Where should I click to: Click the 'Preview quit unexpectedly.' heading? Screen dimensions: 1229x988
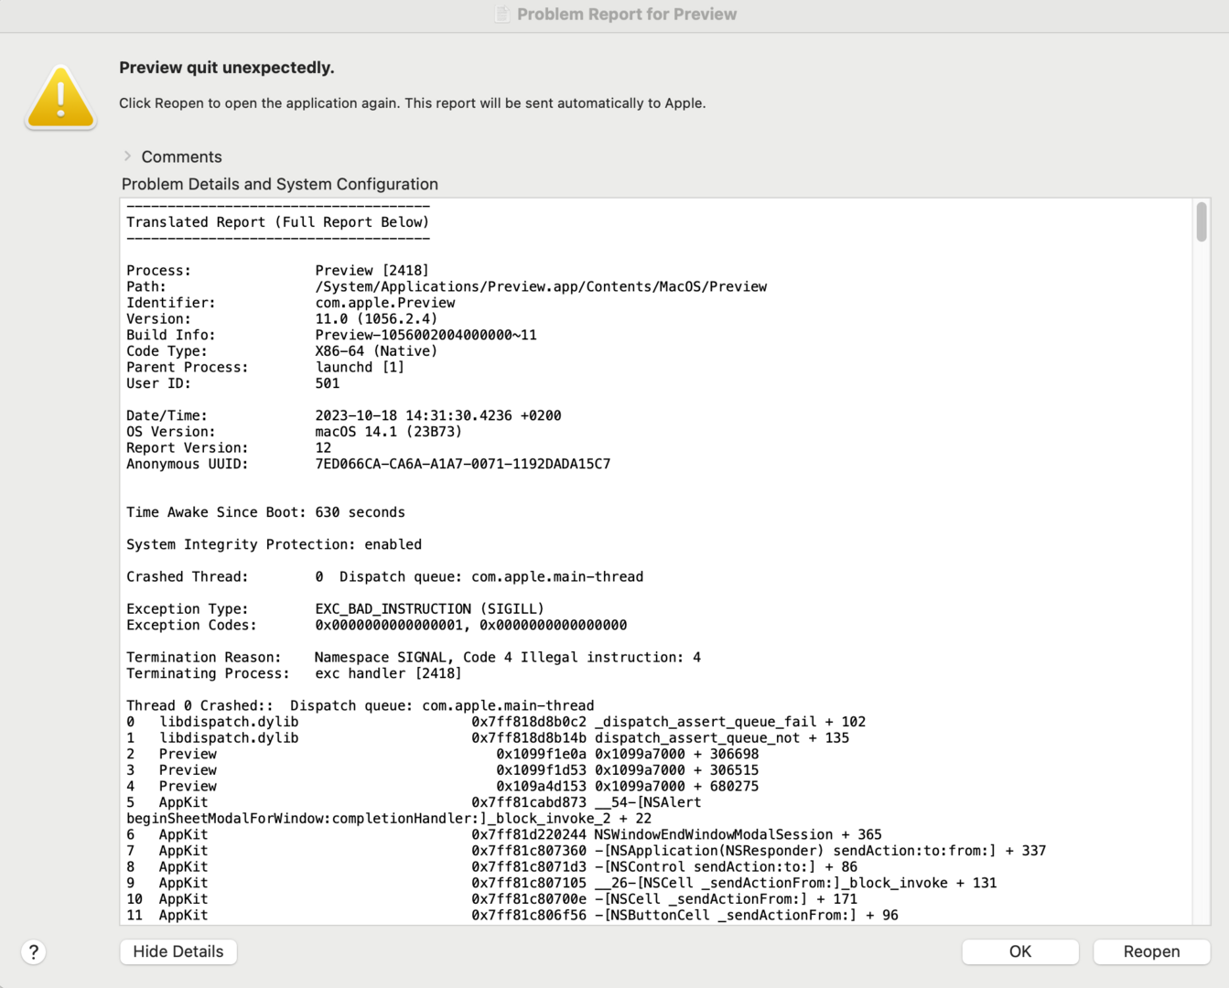point(227,68)
